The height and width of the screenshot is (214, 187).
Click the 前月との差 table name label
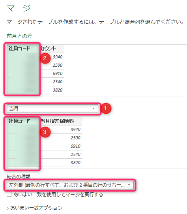click(x=19, y=36)
